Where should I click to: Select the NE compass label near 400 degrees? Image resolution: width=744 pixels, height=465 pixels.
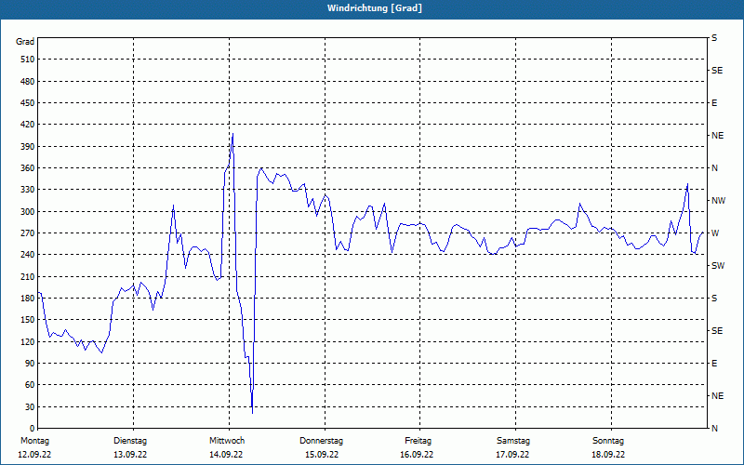718,136
